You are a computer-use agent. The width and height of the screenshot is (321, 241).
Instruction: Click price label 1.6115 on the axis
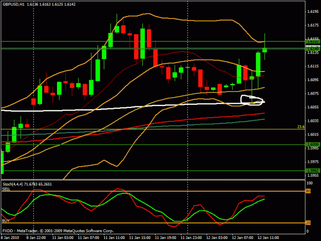coord(313,66)
